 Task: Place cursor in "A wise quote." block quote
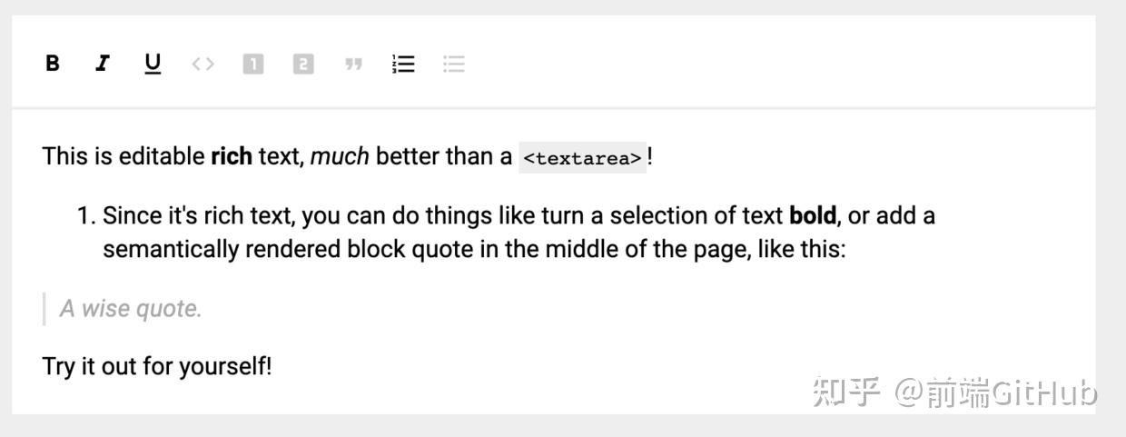point(131,309)
